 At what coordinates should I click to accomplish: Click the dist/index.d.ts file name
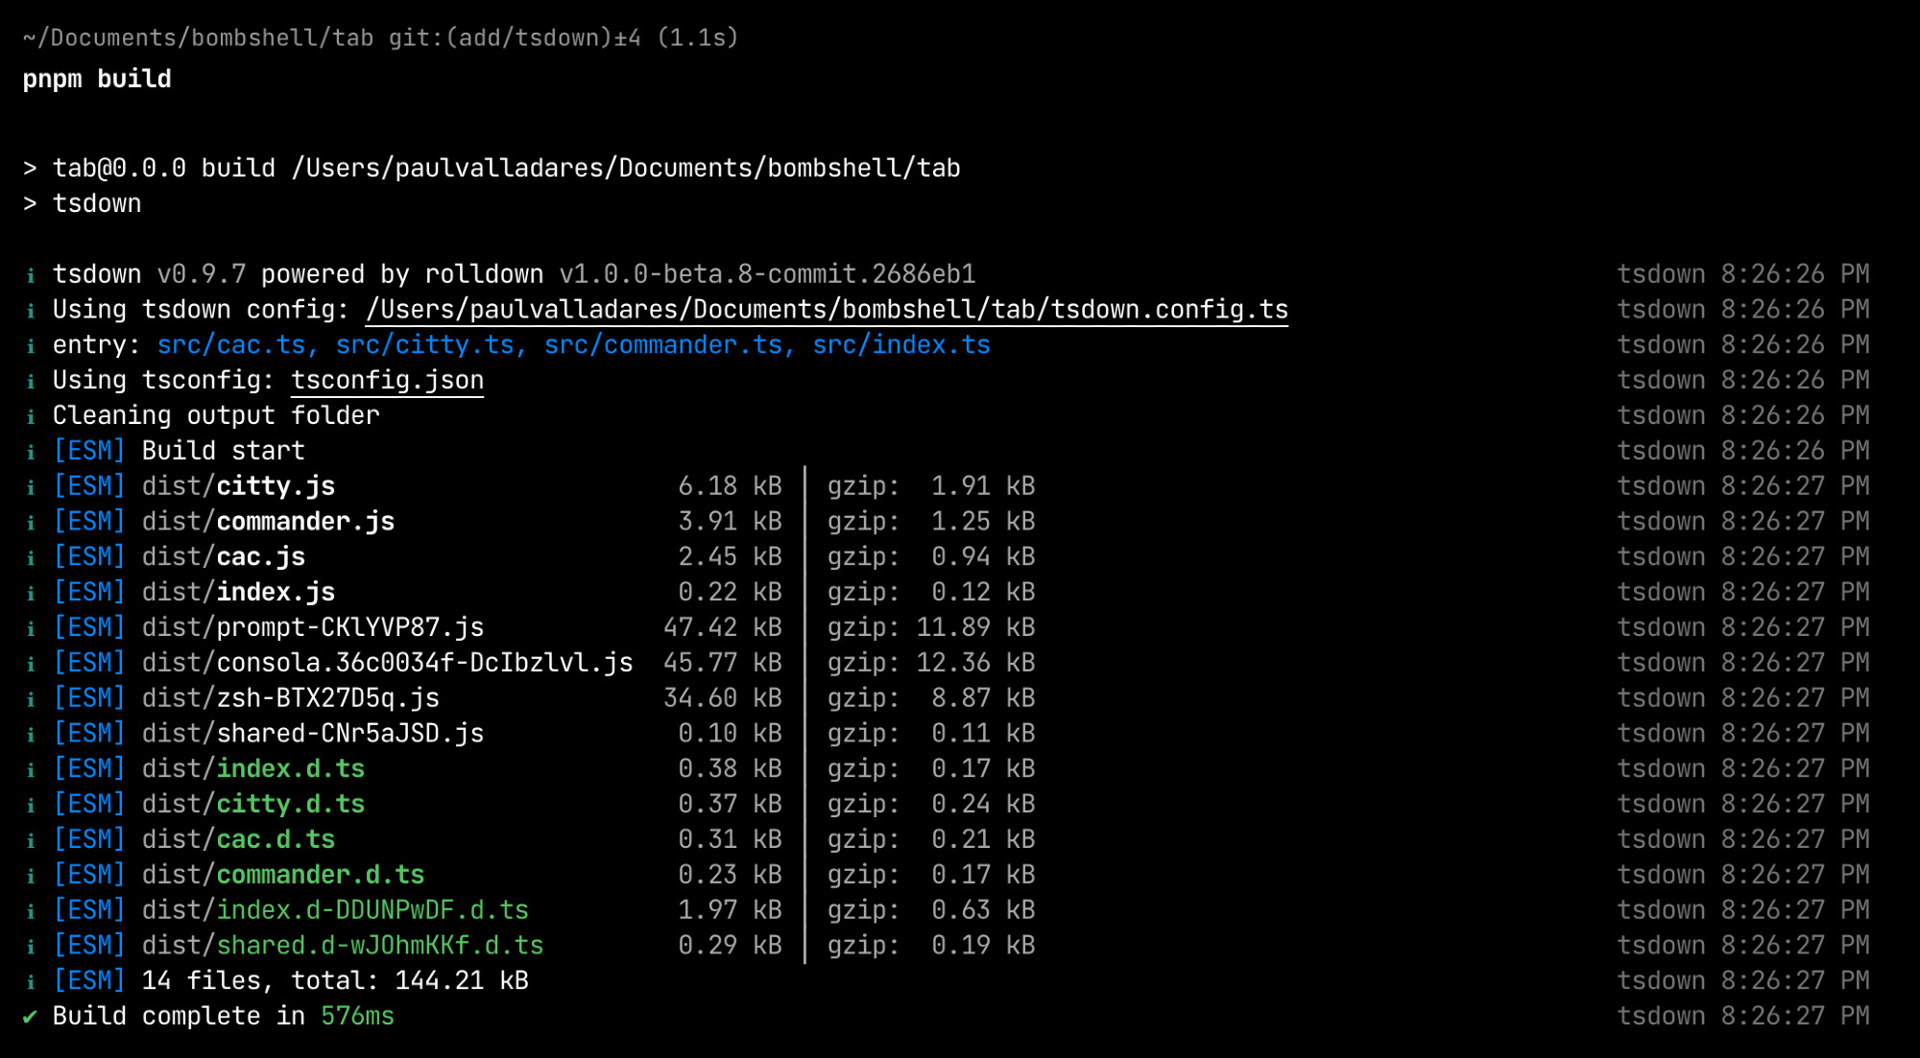[253, 769]
